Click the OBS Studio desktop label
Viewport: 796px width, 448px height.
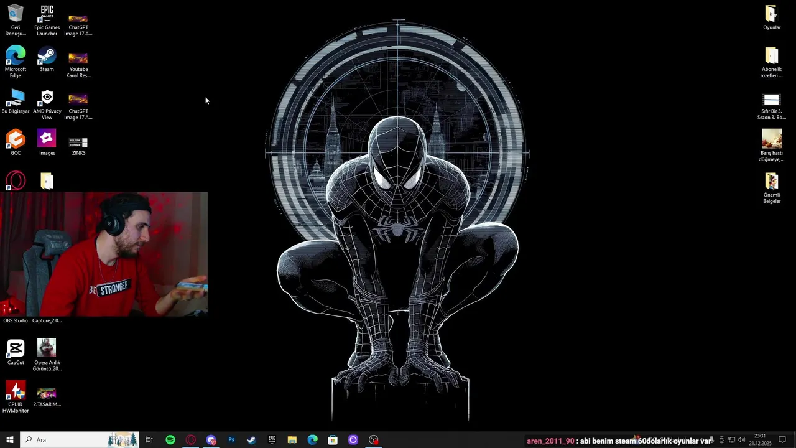coord(16,320)
